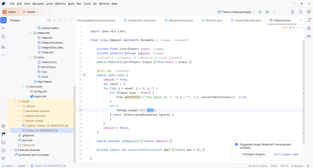
Task: Open the Teams project dropdown
Action: coord(11,12)
